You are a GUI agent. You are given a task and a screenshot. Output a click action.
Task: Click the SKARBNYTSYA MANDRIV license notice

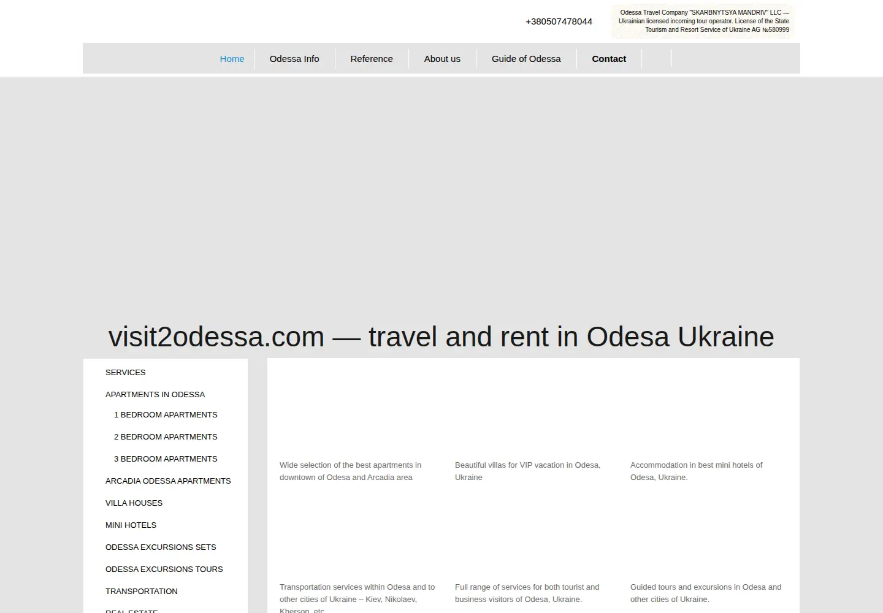tap(703, 21)
